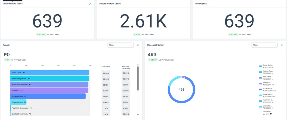The width and height of the screenshot is (287, 120).
Task: Click the 64.33% vs Previous week badge
Action: (153, 60)
